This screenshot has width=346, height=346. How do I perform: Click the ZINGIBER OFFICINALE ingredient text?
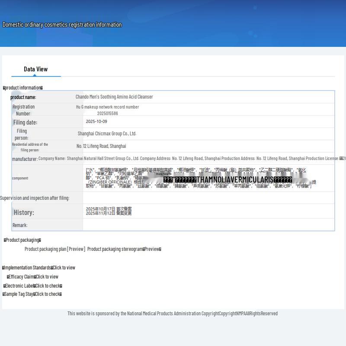pyautogui.click(x=110, y=182)
